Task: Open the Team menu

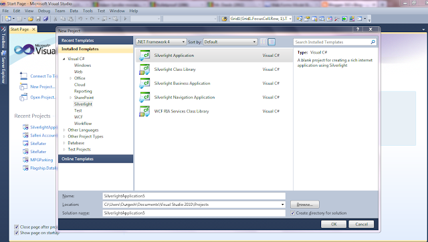Action: click(60, 11)
